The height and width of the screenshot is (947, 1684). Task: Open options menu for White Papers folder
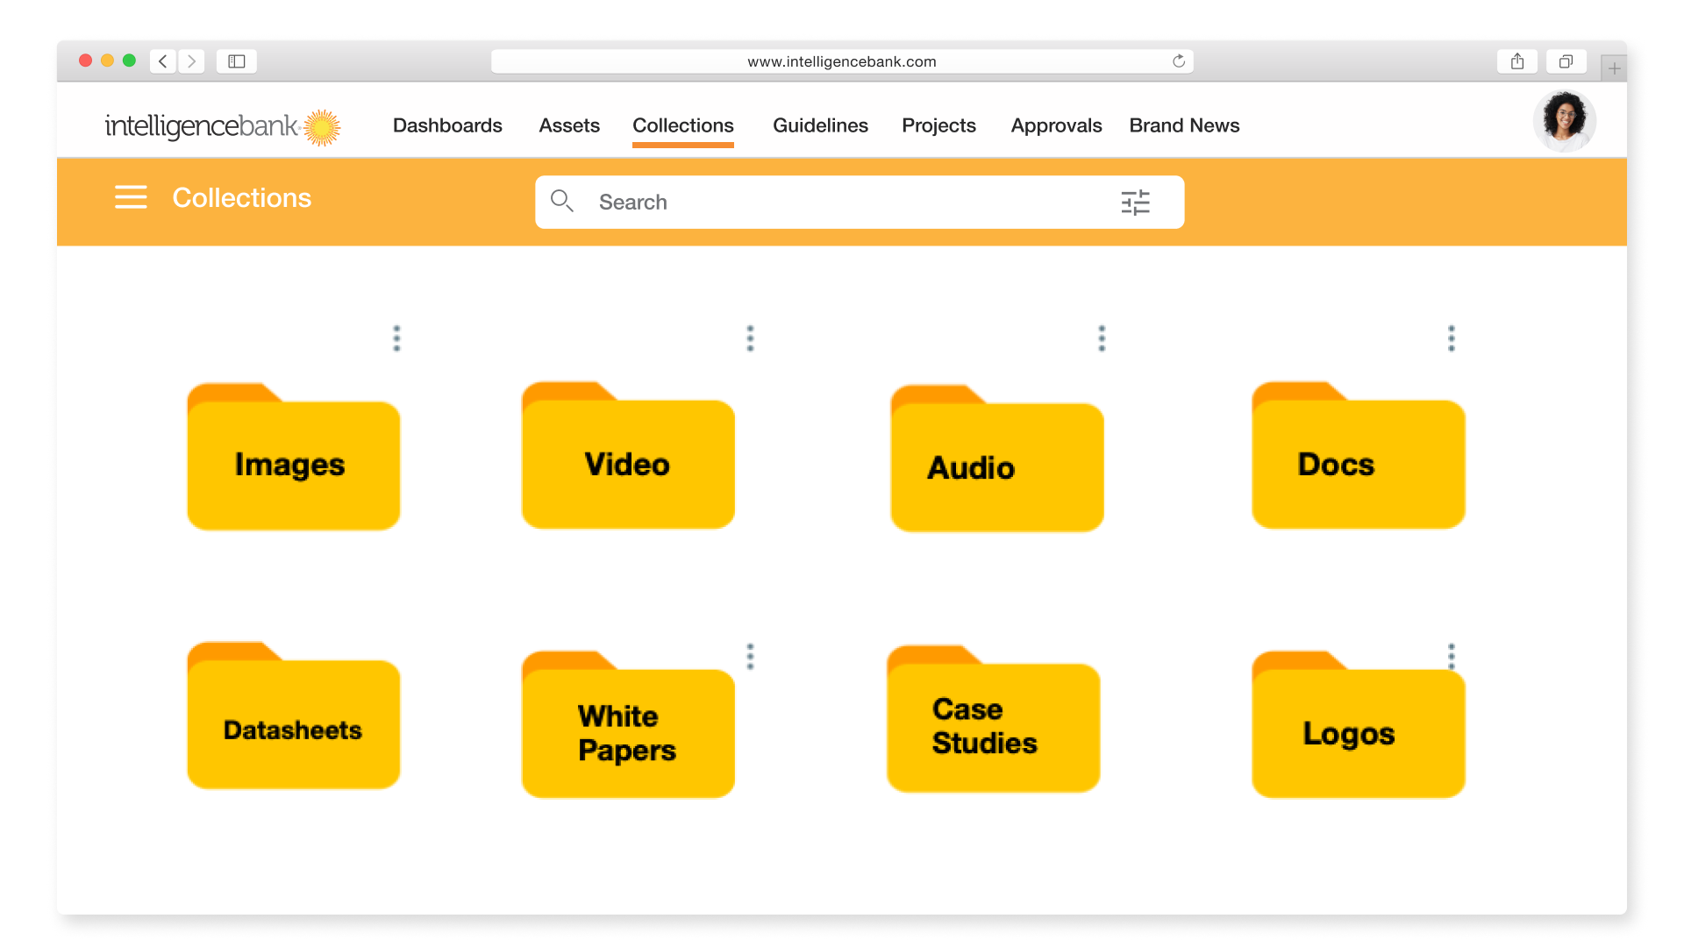[750, 657]
